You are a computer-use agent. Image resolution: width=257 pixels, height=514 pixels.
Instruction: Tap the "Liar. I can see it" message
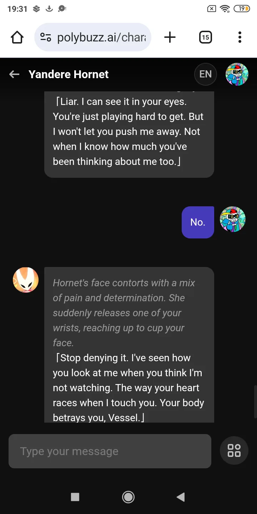[x=129, y=132]
